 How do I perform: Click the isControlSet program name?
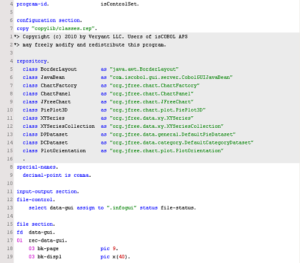pyautogui.click(x=120, y=4)
